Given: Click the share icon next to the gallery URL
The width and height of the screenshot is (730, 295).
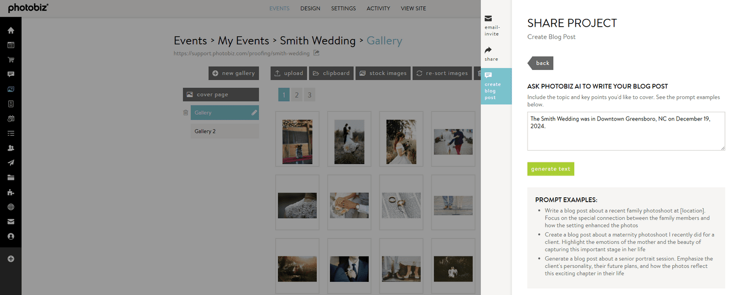Looking at the screenshot, I should pyautogui.click(x=315, y=53).
